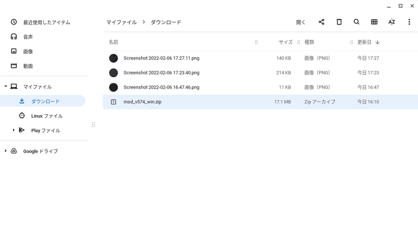
Task: Select Screenshot 2022-02-06 16.47.46.png
Action: click(260, 88)
